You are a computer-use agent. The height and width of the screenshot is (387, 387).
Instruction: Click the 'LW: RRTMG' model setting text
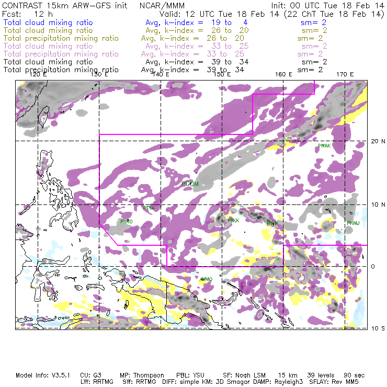(x=97, y=382)
